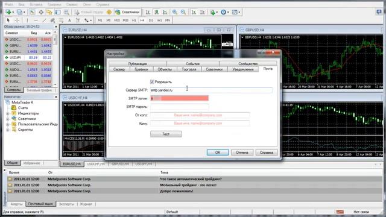The width and height of the screenshot is (386, 217).
Task: Open the Сервер tab in settings dialog
Action: pyautogui.click(x=119, y=69)
